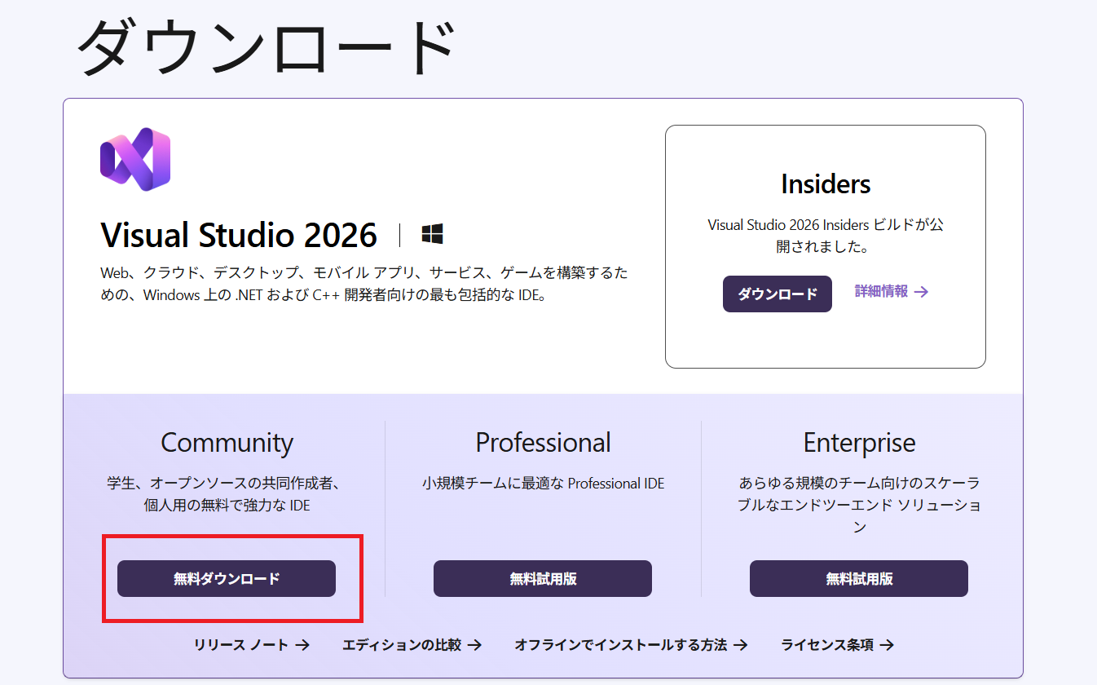Click the ダウンロード page title

click(x=265, y=47)
